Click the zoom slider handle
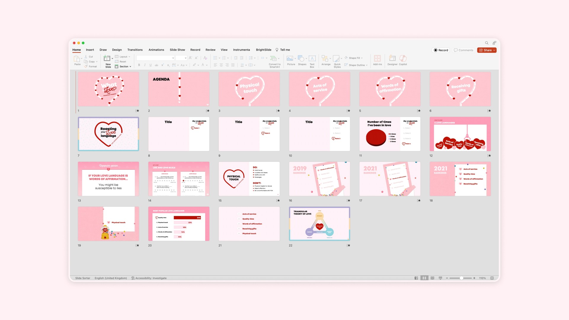This screenshot has height=320, width=569. [x=461, y=278]
